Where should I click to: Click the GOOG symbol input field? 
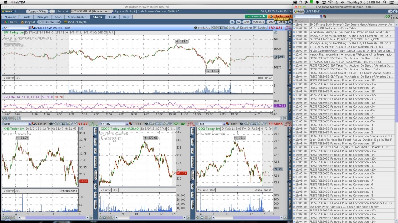point(113,124)
